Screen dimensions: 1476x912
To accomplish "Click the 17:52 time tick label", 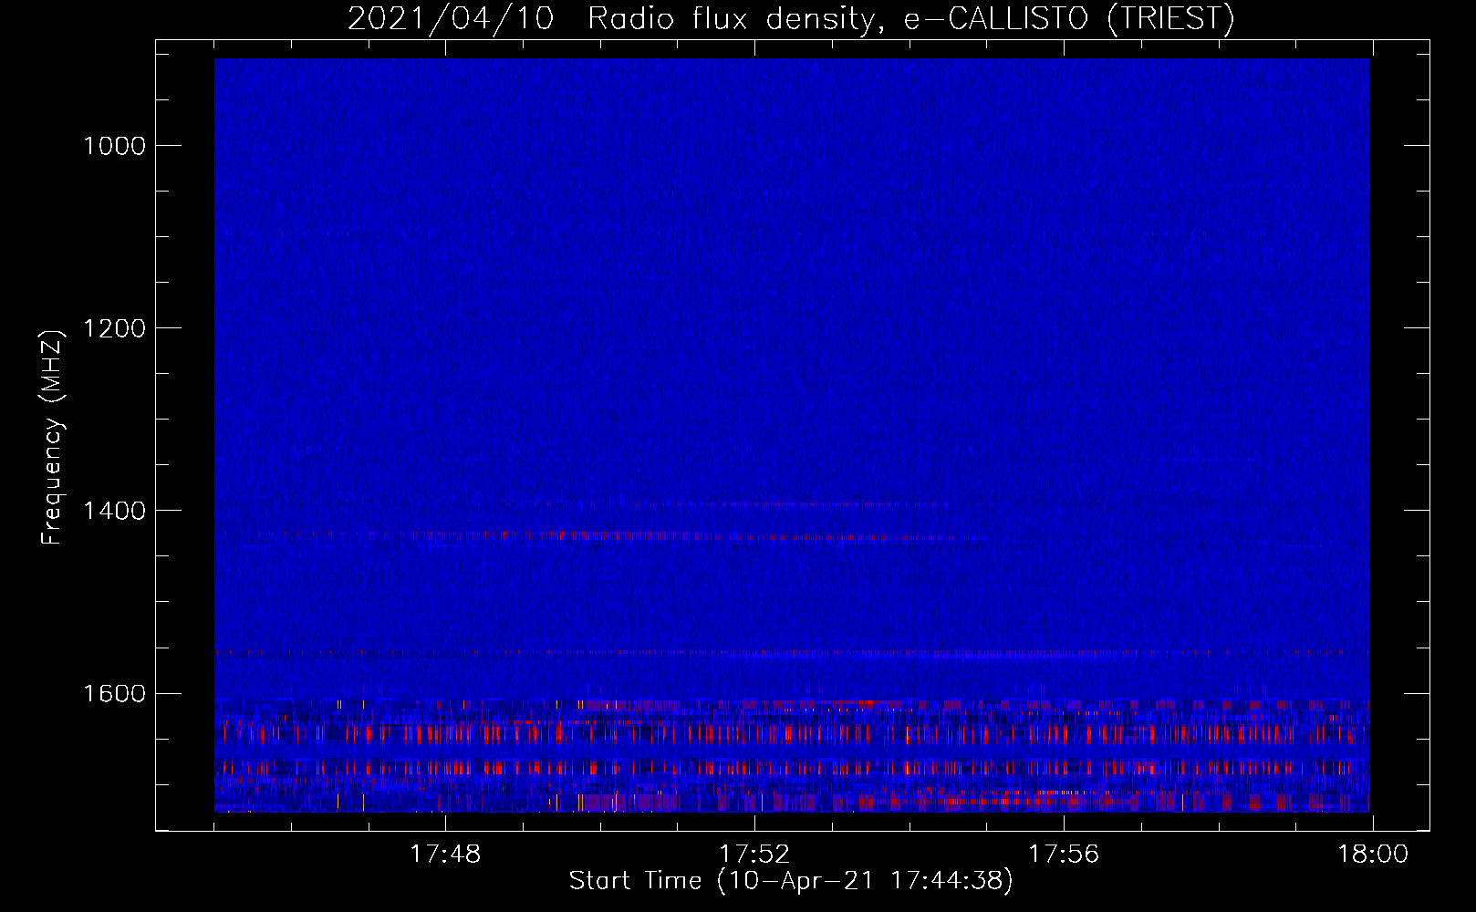I will pos(754,855).
